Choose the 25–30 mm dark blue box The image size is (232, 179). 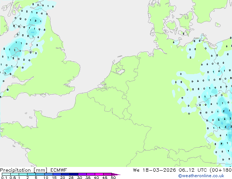74,174
